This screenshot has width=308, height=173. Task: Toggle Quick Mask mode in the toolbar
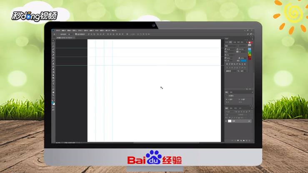[53, 107]
